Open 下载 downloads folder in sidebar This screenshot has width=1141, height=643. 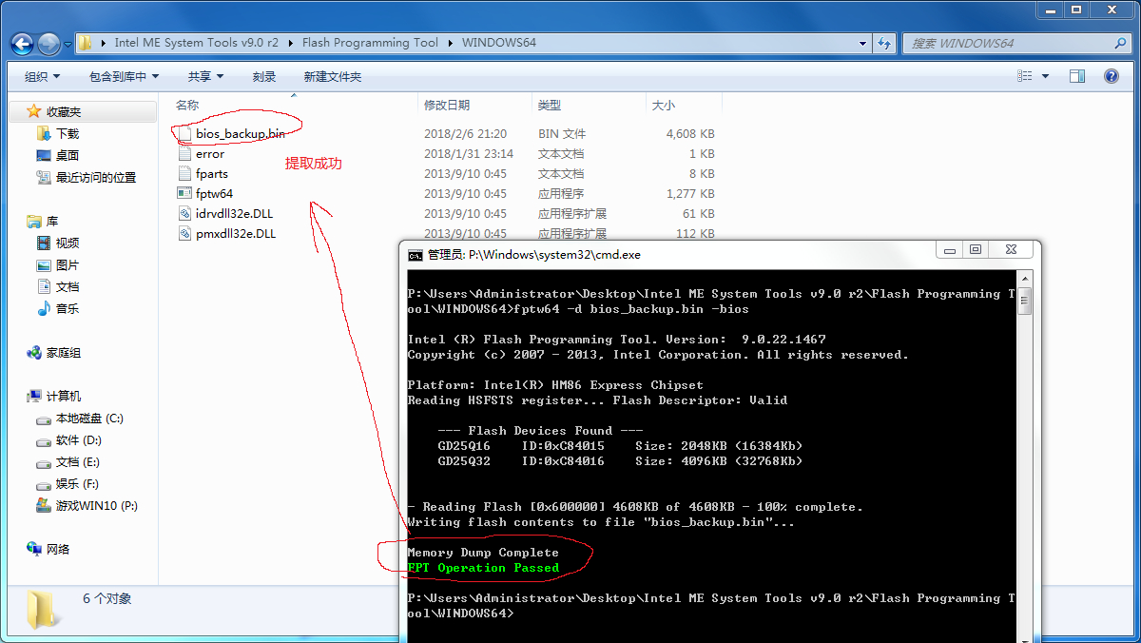pyautogui.click(x=68, y=134)
